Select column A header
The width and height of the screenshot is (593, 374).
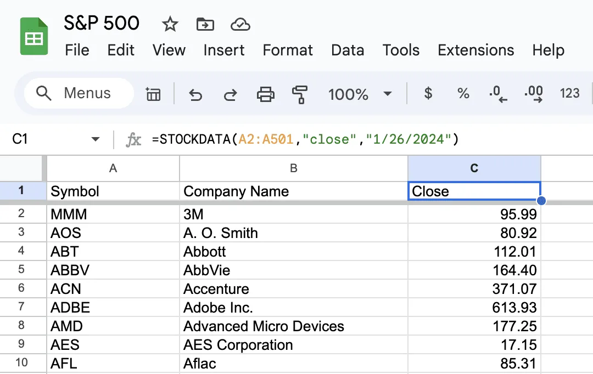(x=113, y=168)
